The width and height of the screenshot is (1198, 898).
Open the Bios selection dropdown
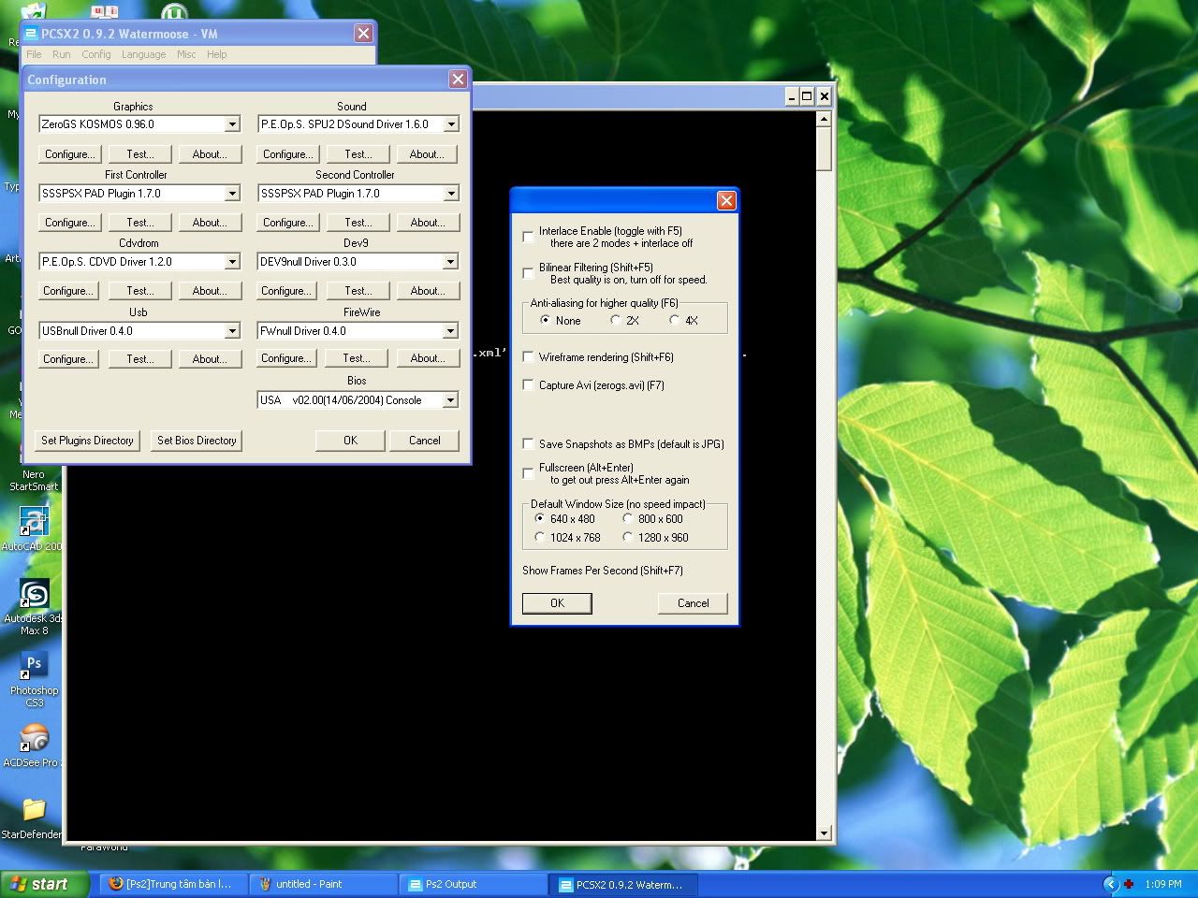[x=450, y=400]
